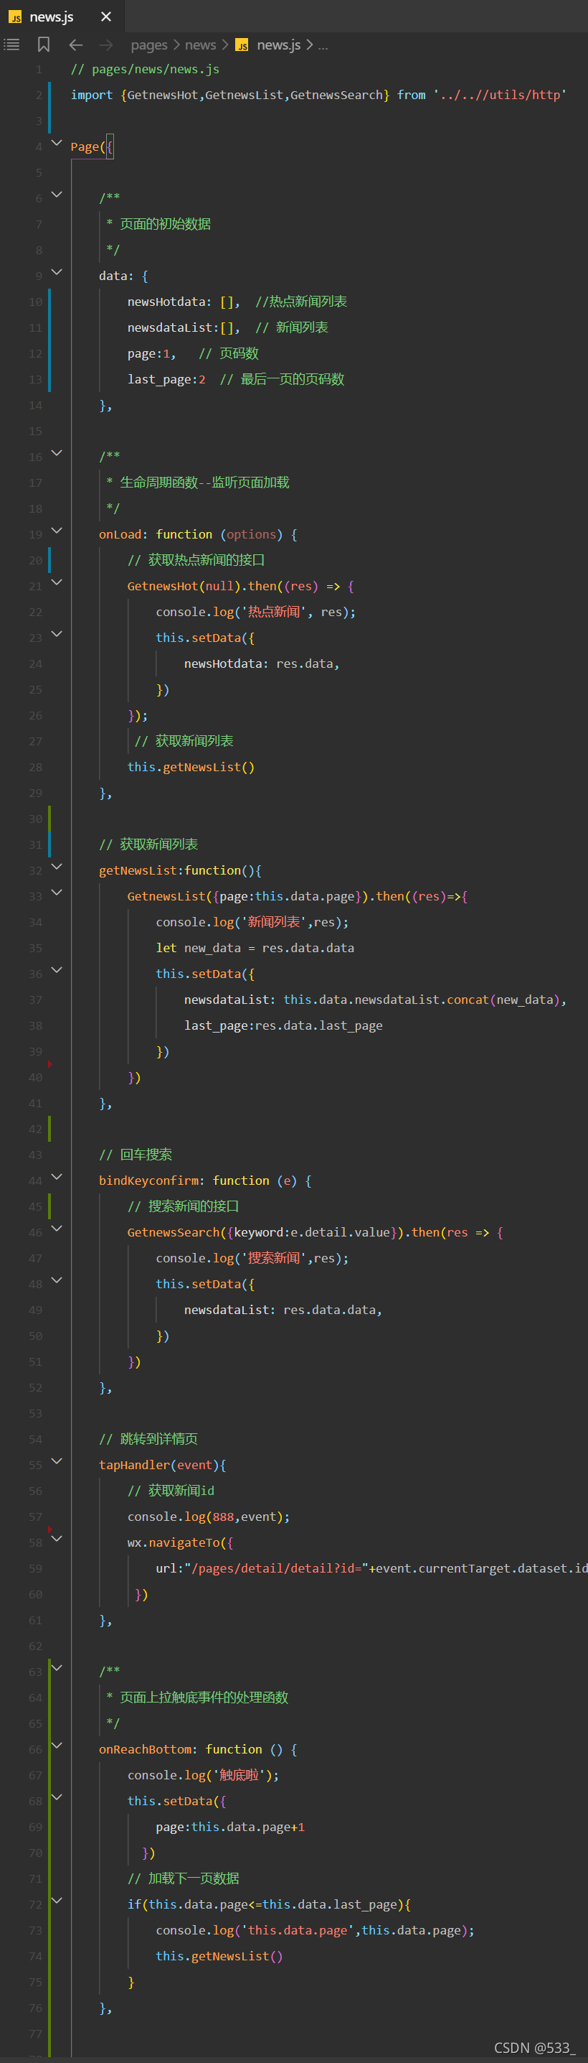
Task: Click the '// 获取热点新闻的接口' comment
Action: pyautogui.click(x=196, y=561)
